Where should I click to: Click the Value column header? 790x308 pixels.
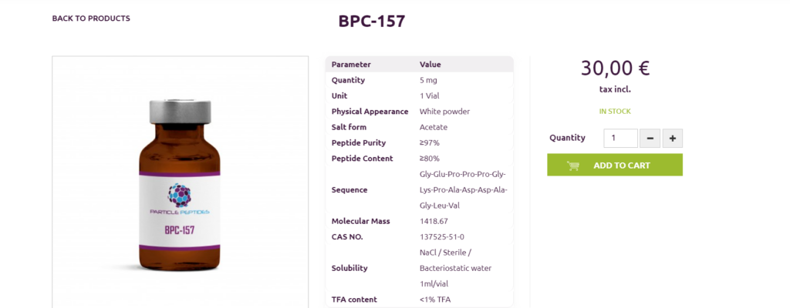430,65
